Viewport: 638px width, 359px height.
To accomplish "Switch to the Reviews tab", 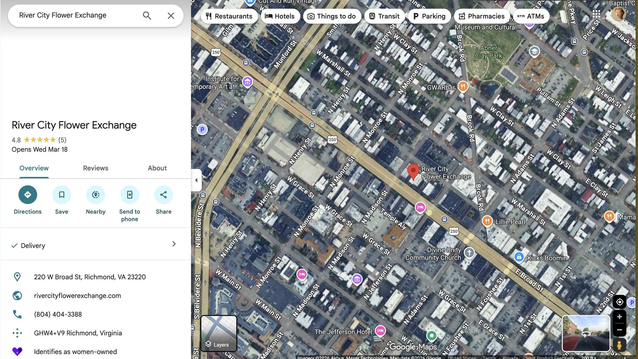I will pyautogui.click(x=95, y=168).
